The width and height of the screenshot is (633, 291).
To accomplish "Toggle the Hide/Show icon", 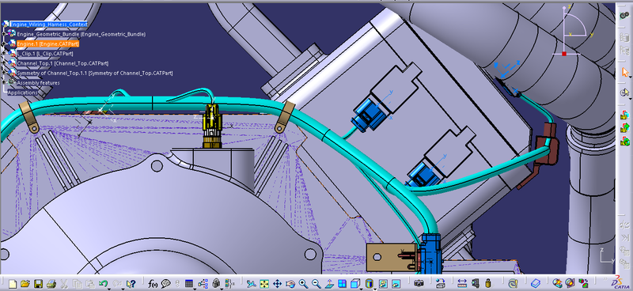I will pos(383,284).
